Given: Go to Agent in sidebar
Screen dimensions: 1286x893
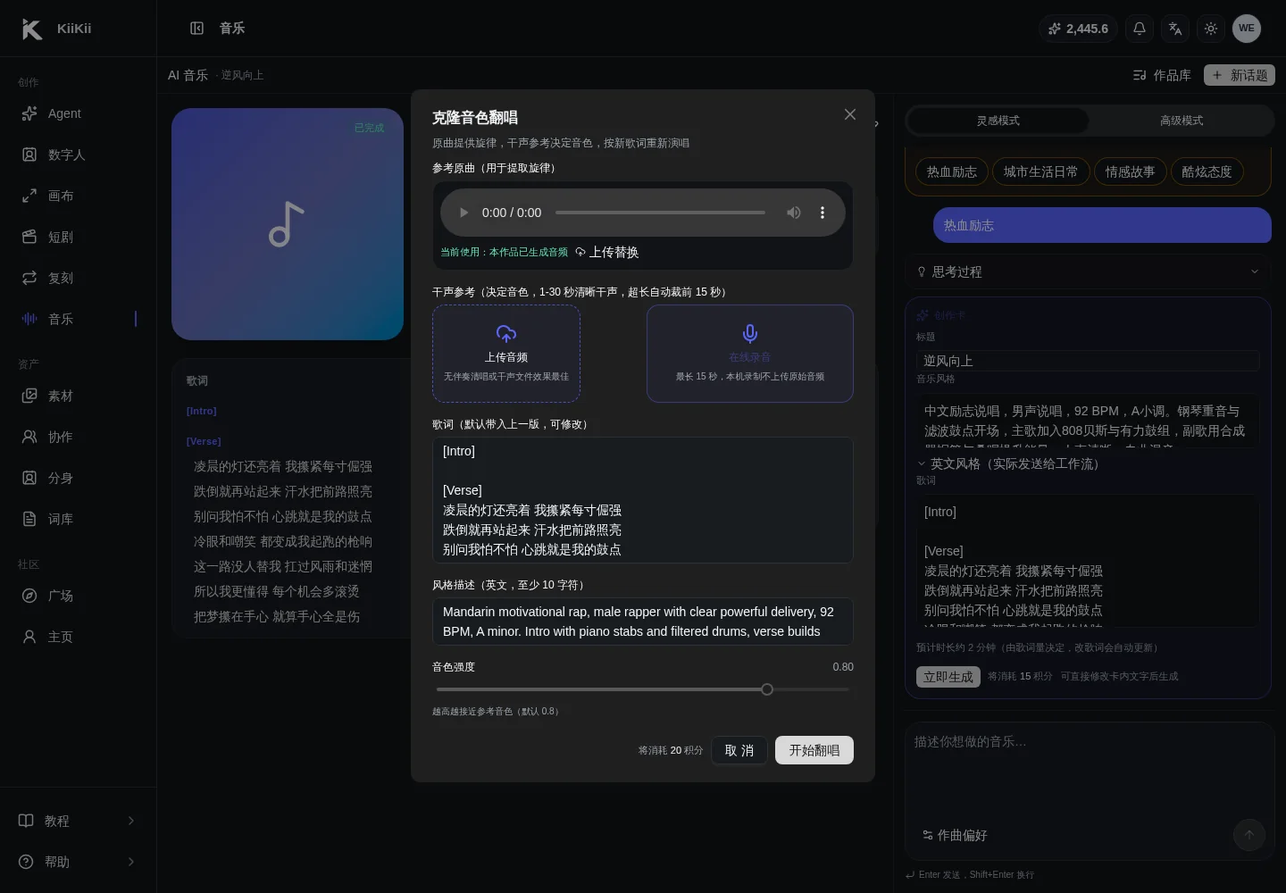Looking at the screenshot, I should 79,113.
